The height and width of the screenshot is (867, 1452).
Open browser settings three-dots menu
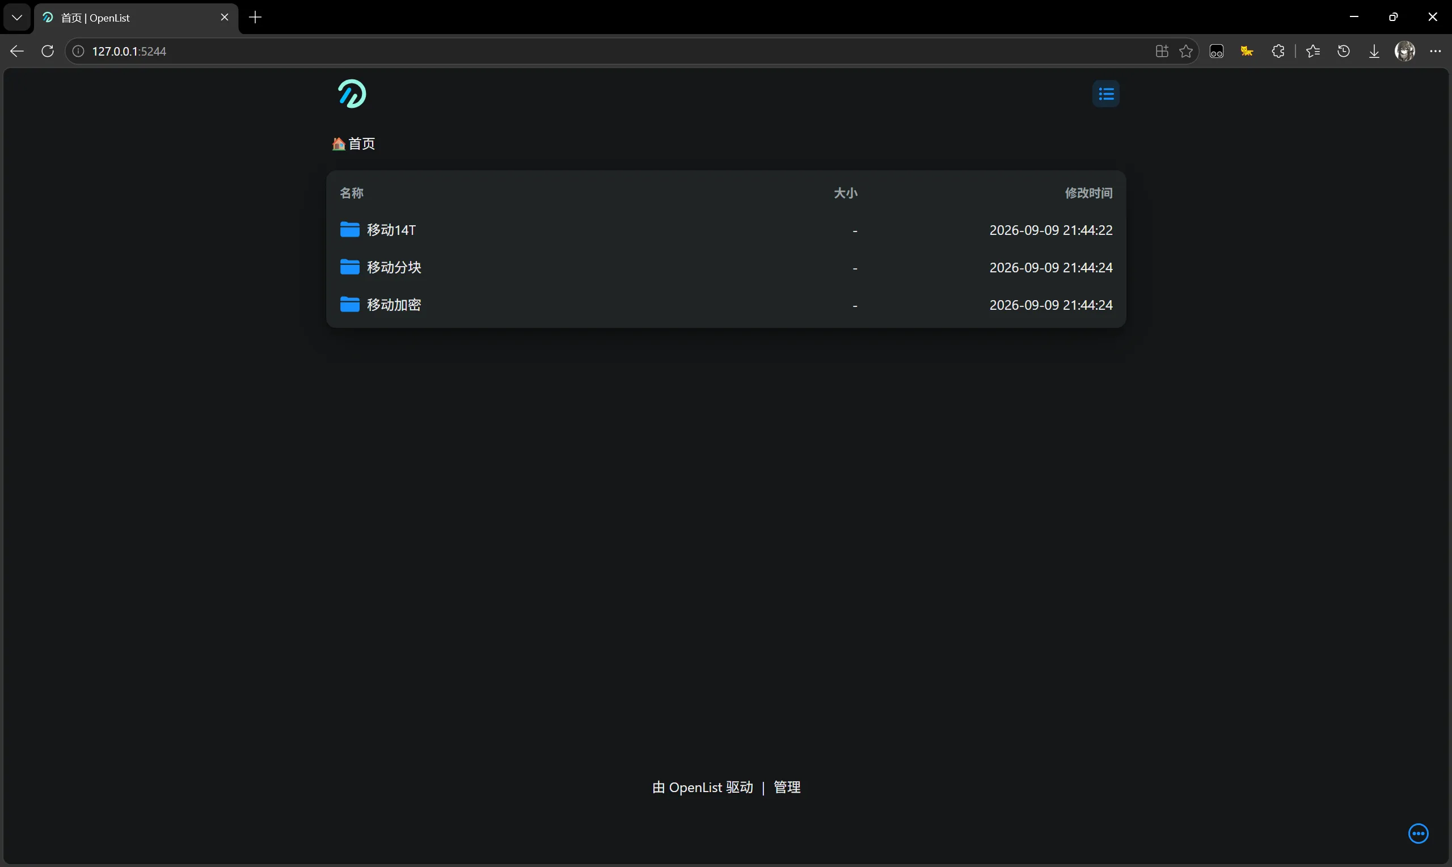[x=1436, y=52]
